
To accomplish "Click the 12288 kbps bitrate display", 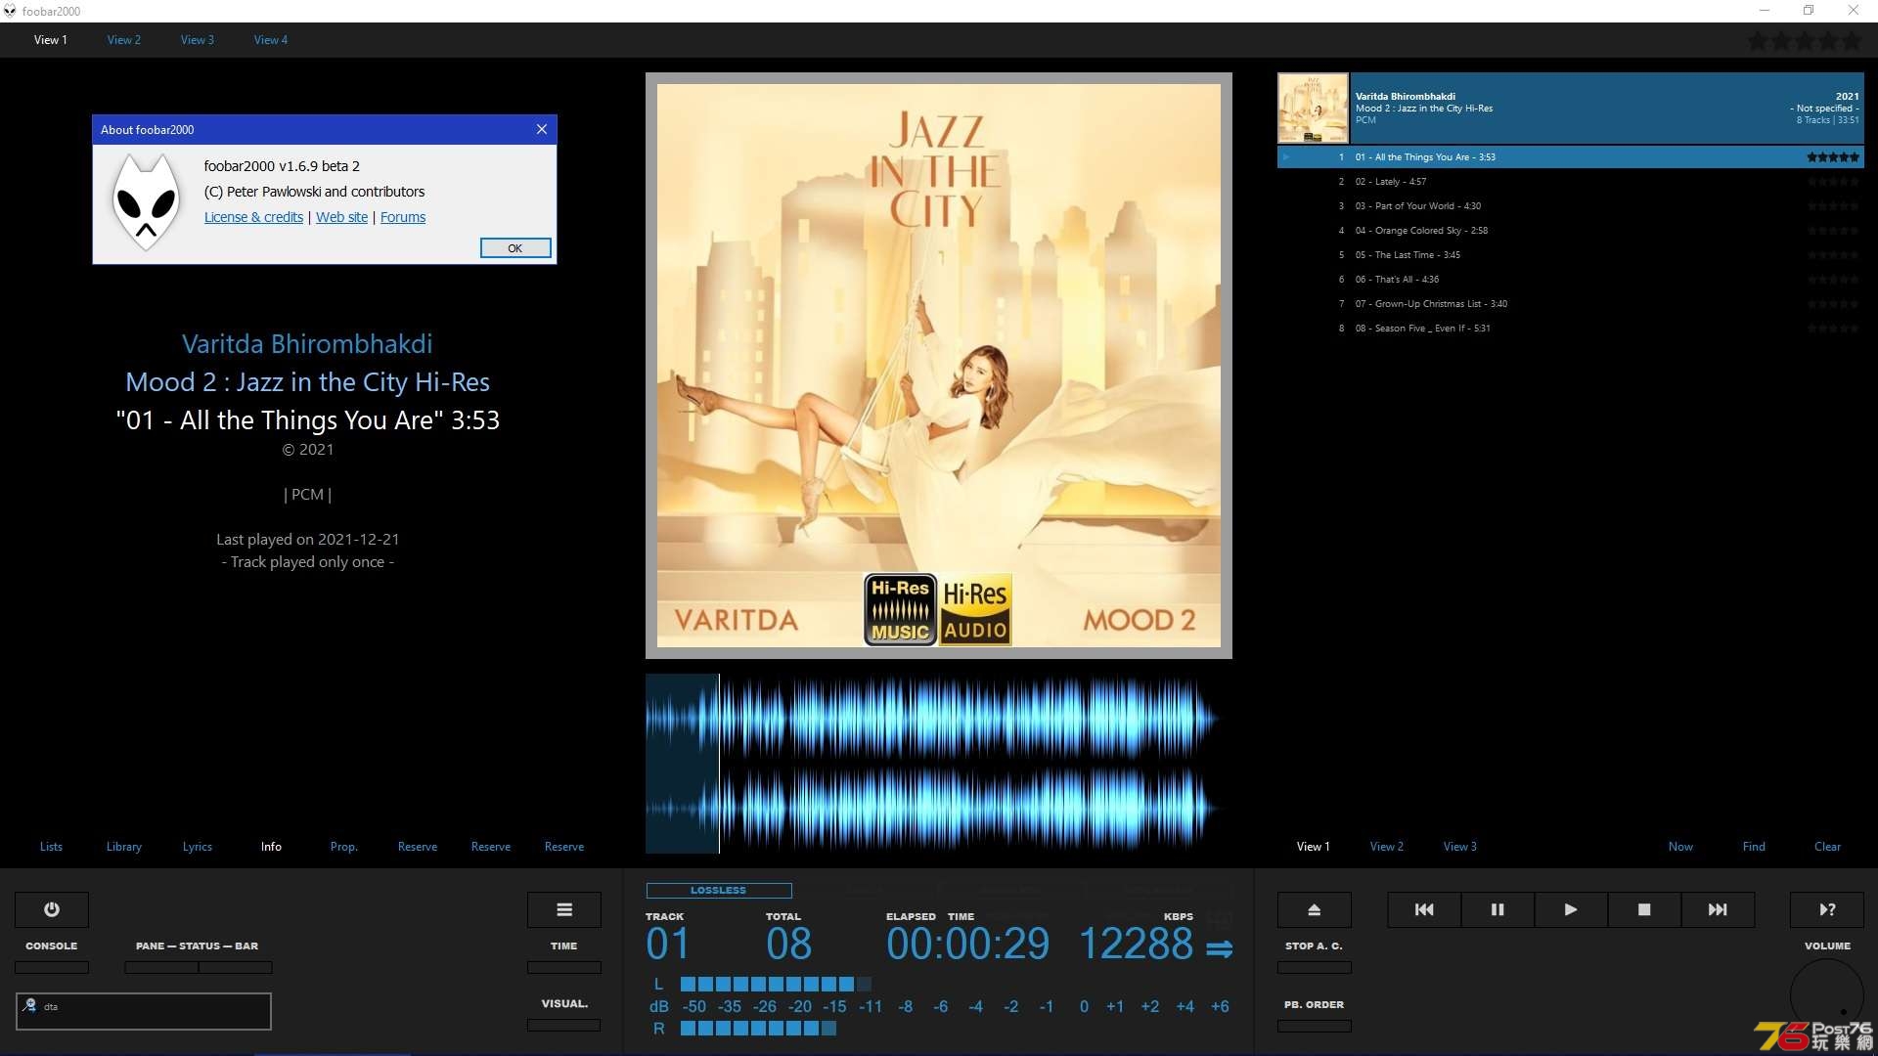I will [x=1136, y=945].
